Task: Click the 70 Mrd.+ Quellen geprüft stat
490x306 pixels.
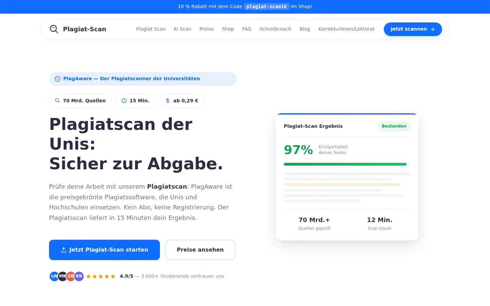Action: click(314, 223)
